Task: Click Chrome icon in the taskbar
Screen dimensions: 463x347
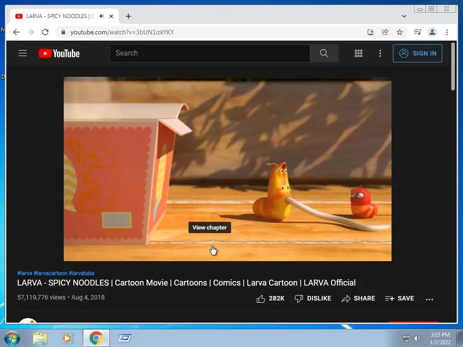Action: [x=96, y=338]
